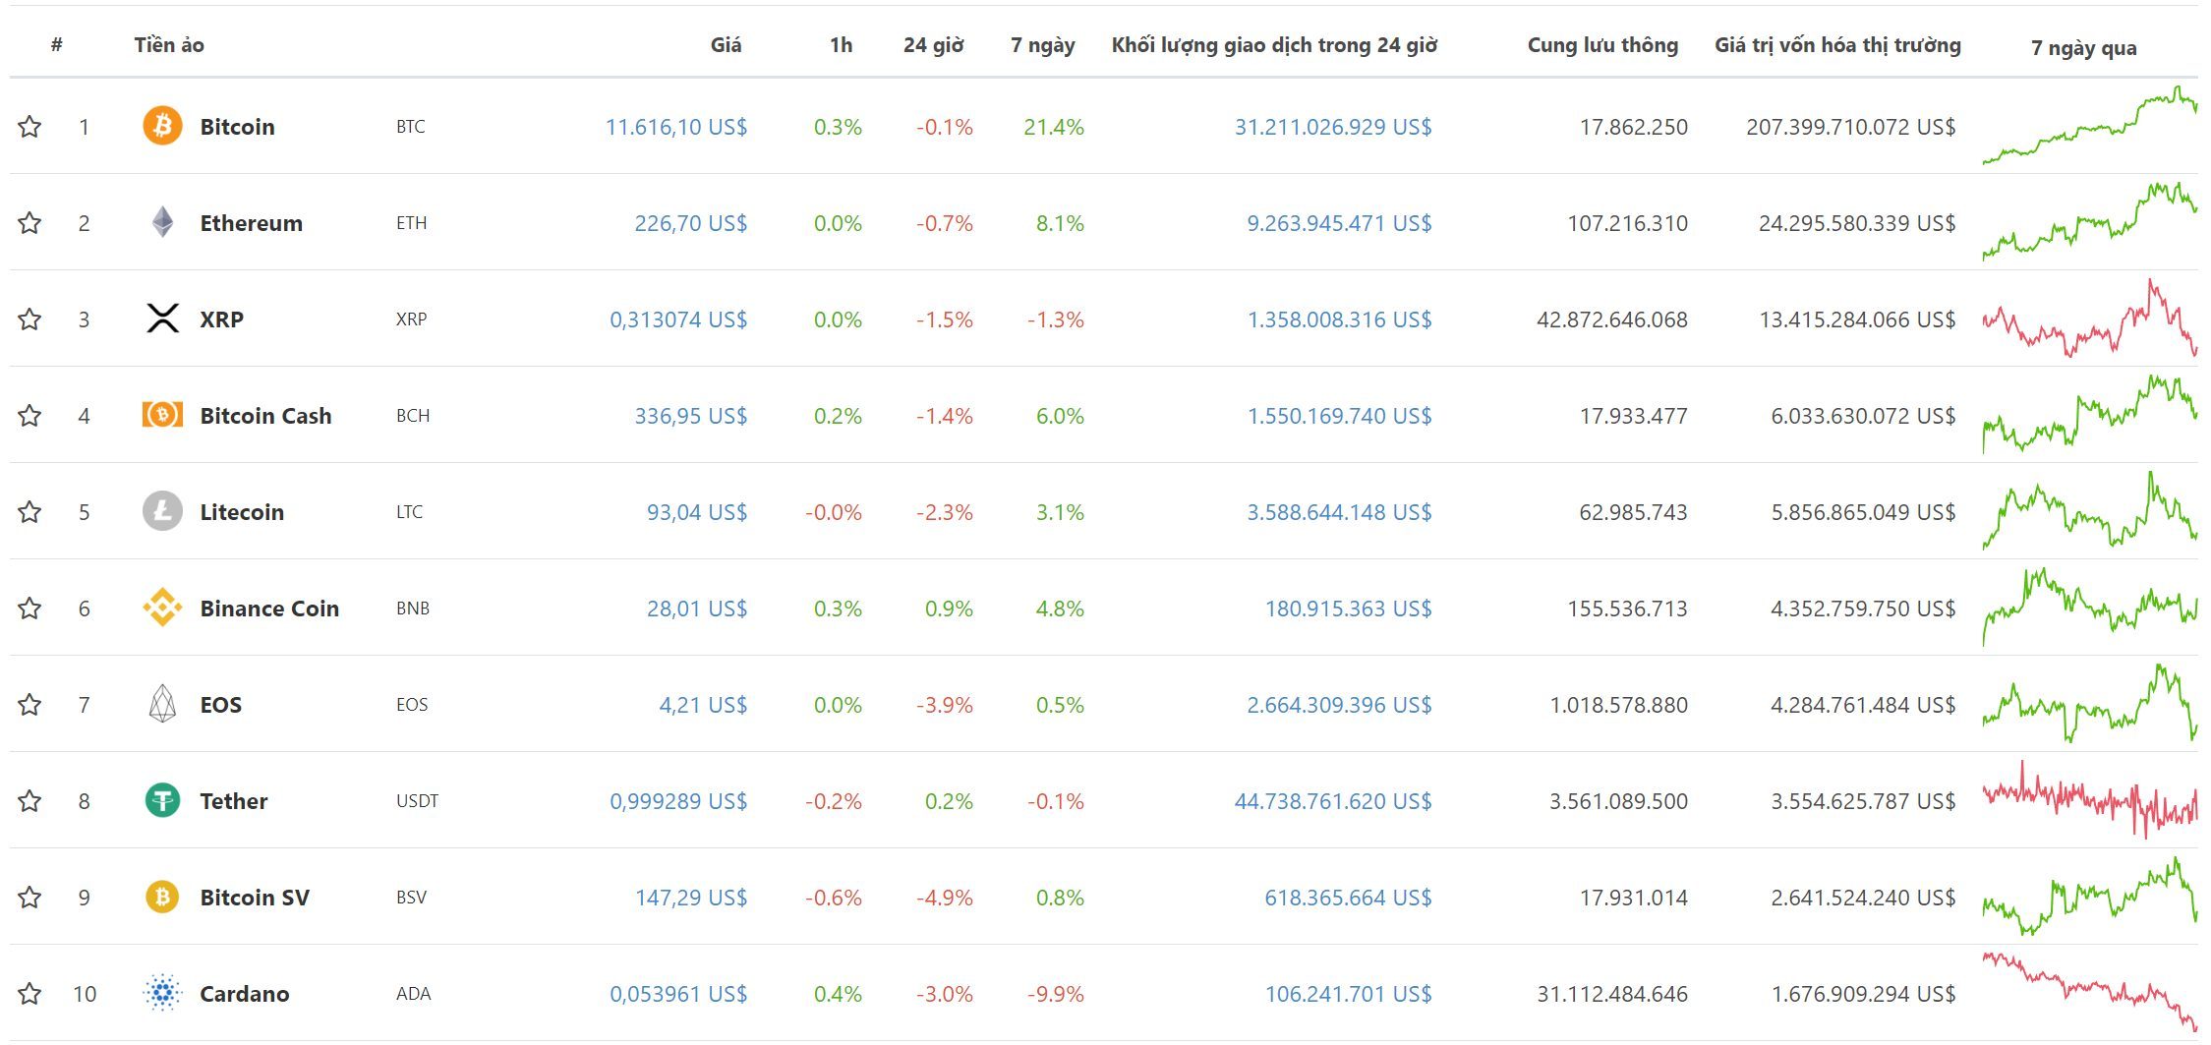Sort by the 7 ngày column header
The height and width of the screenshot is (1045, 2211).
1042,45
